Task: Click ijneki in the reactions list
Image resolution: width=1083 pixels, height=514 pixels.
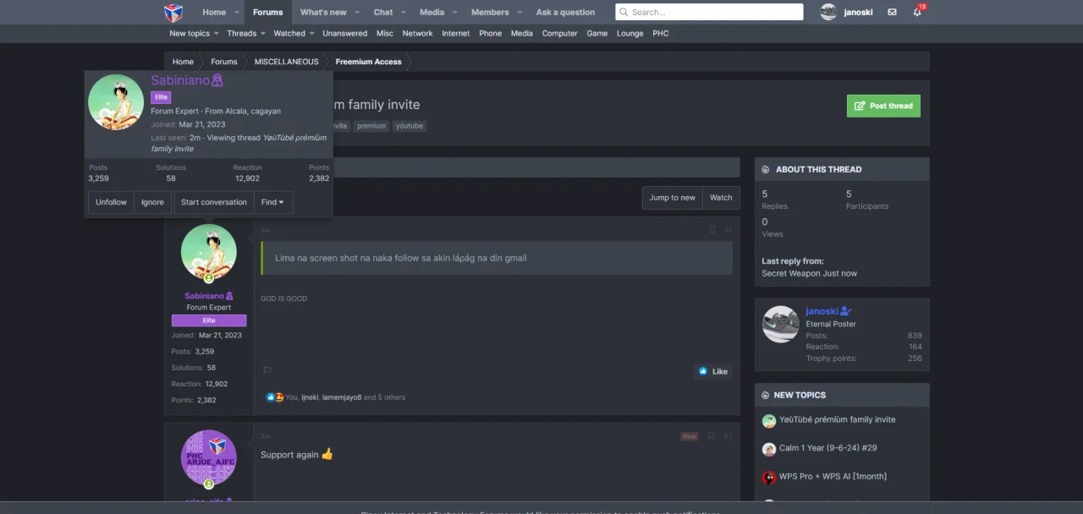Action: pyautogui.click(x=310, y=397)
